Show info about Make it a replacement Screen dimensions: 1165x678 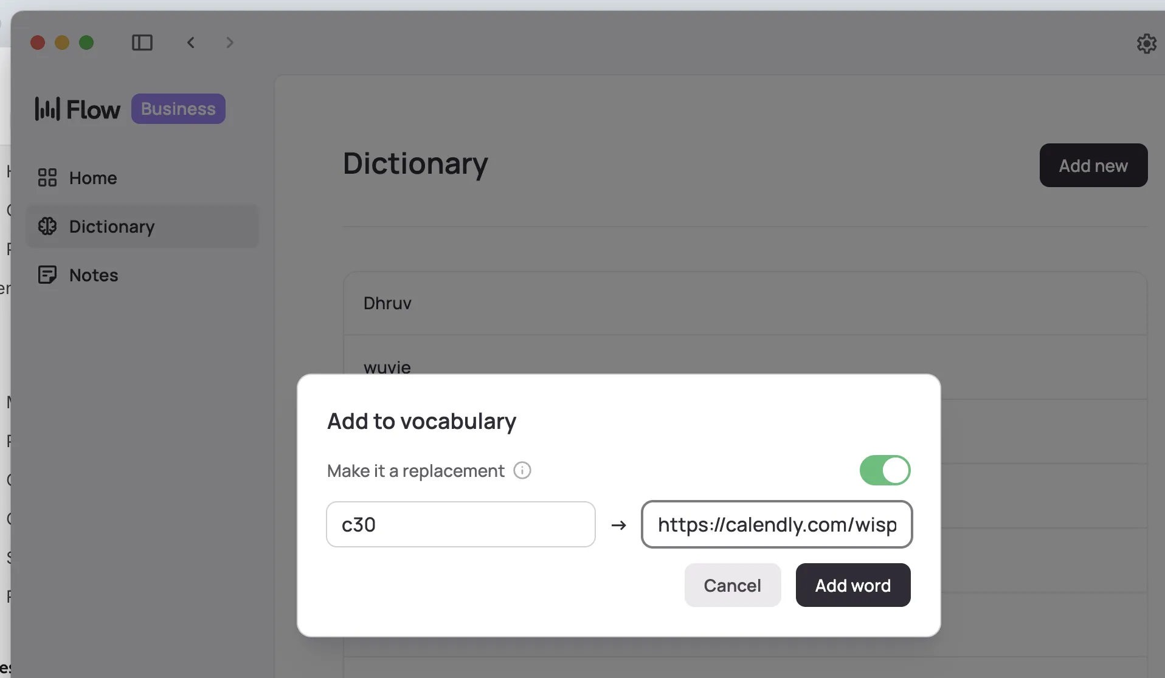click(x=522, y=470)
